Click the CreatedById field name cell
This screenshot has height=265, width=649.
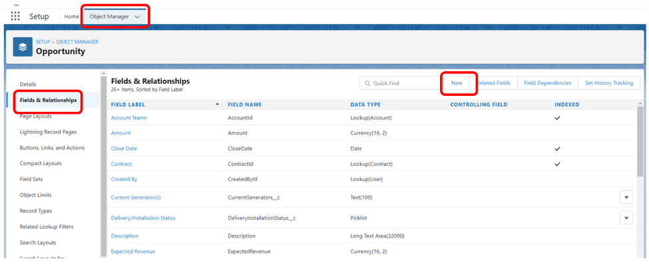pos(242,180)
